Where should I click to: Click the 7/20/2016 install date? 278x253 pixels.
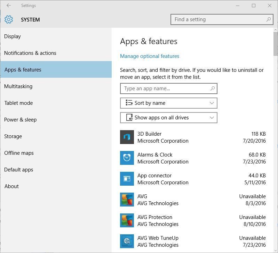pyautogui.click(x=254, y=141)
